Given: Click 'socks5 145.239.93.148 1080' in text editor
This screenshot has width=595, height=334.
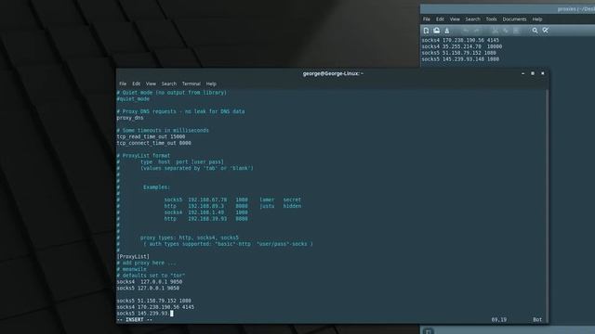Looking at the screenshot, I should coord(460,59).
